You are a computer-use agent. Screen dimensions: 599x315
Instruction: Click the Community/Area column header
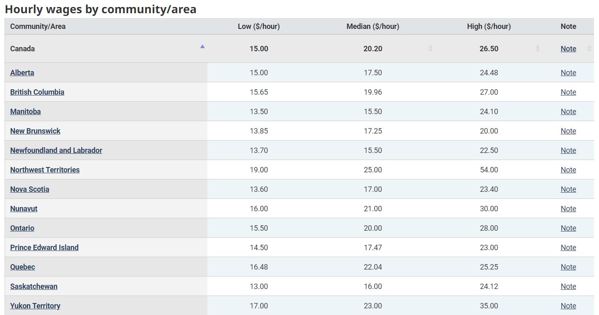click(x=38, y=26)
